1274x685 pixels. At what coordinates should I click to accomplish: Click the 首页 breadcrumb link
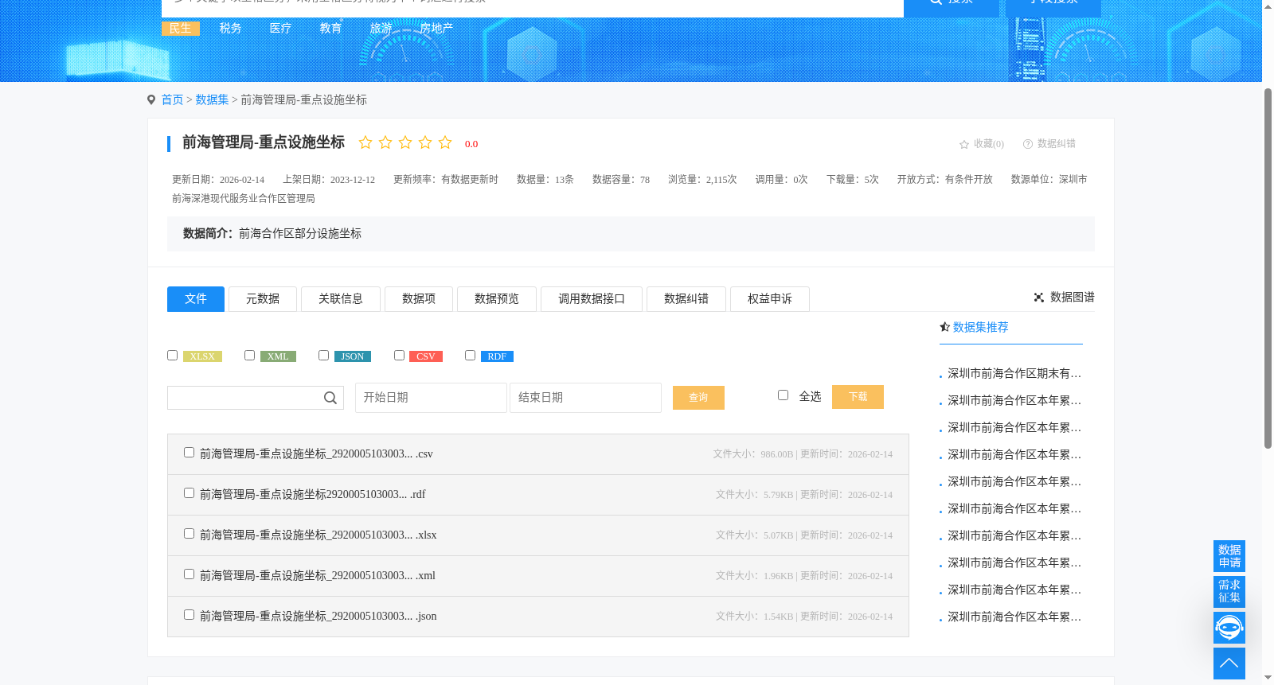coord(172,99)
